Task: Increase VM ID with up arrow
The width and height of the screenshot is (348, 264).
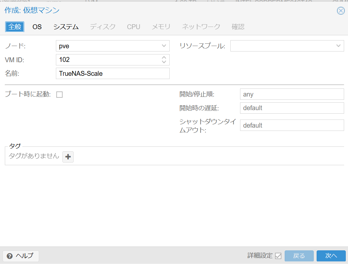Action: (x=164, y=57)
